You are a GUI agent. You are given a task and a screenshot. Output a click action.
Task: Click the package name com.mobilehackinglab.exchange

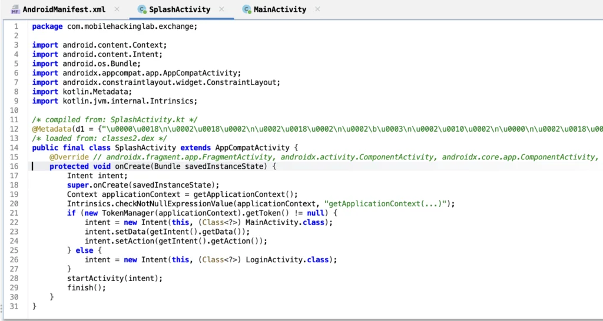tap(130, 26)
